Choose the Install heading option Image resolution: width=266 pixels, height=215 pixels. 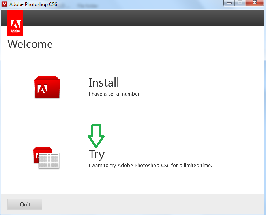coord(104,83)
